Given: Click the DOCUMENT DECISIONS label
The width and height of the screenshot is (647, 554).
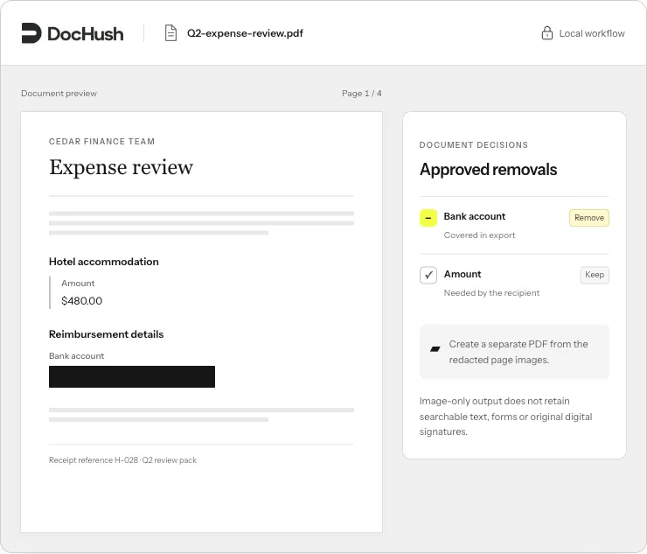Looking at the screenshot, I should (474, 145).
